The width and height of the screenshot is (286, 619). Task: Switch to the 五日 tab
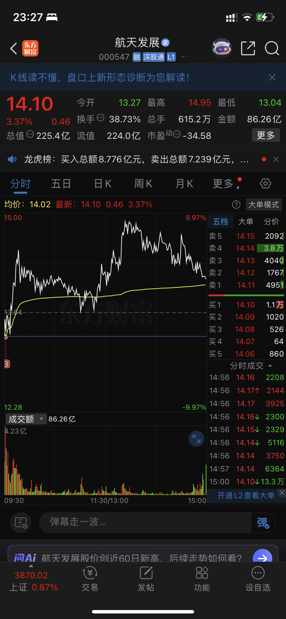click(x=61, y=184)
